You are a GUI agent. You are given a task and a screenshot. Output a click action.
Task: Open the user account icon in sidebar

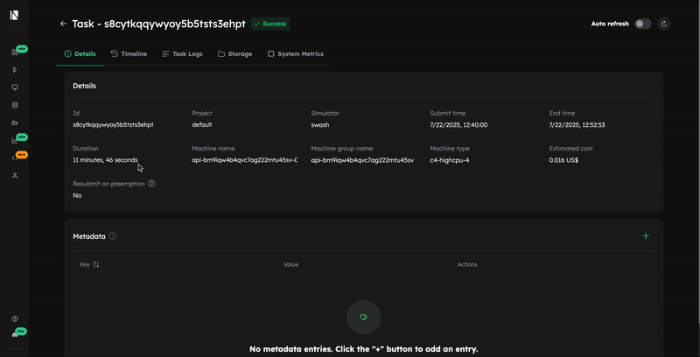pos(15,176)
